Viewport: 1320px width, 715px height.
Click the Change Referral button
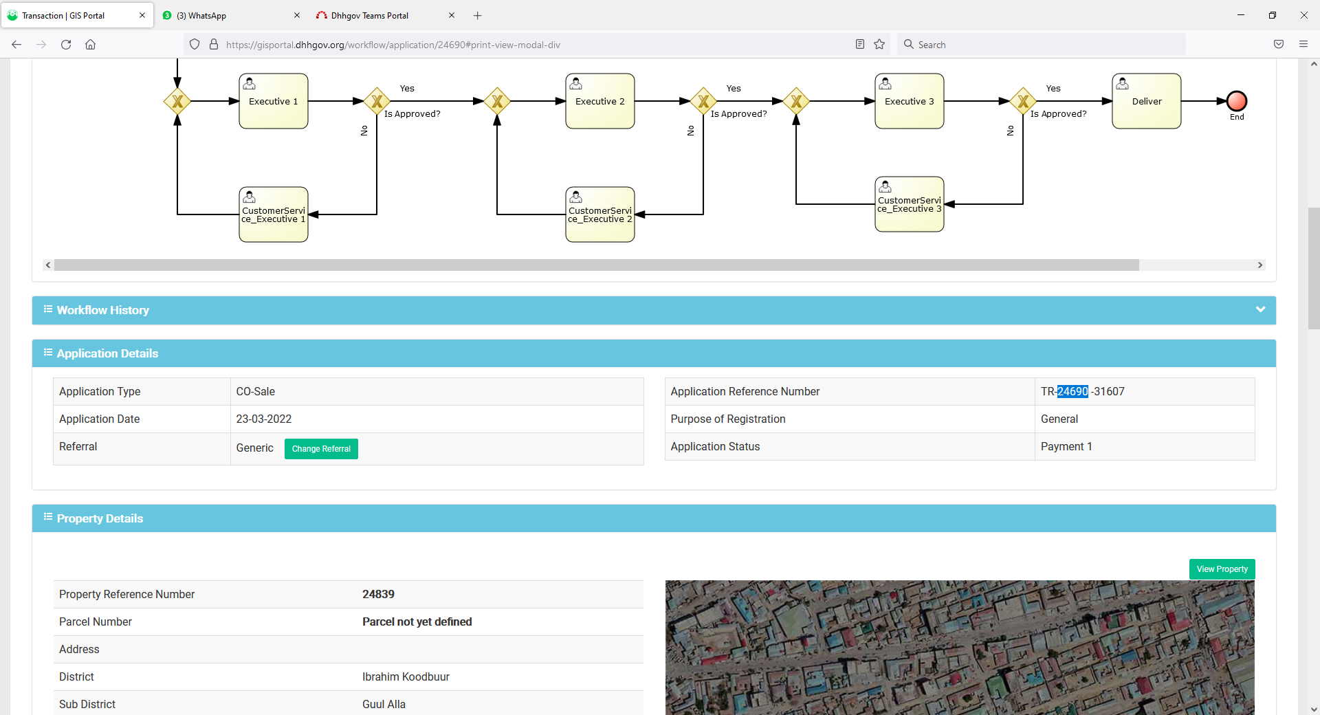pyautogui.click(x=321, y=449)
